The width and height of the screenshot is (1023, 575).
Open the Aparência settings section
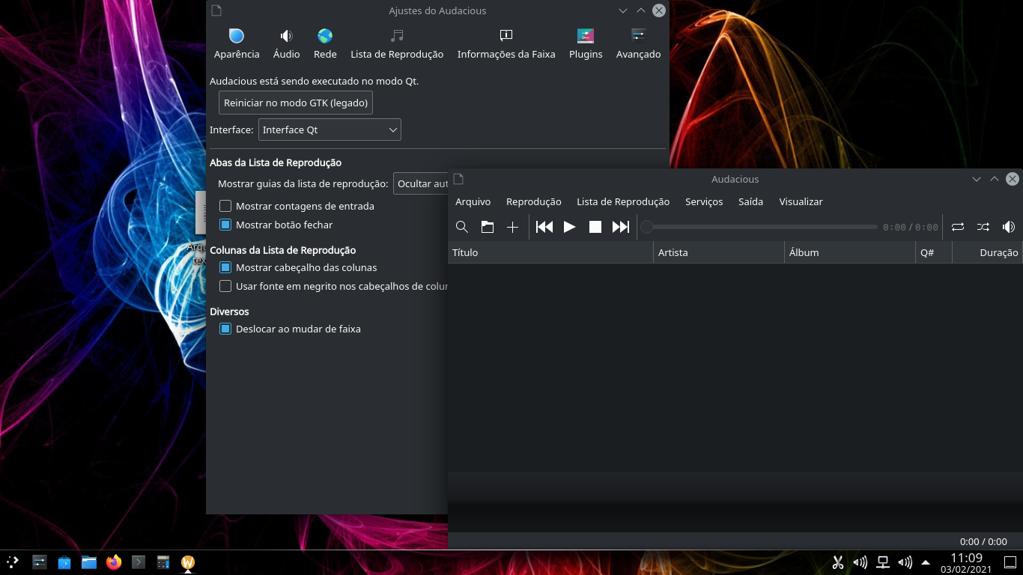(236, 43)
